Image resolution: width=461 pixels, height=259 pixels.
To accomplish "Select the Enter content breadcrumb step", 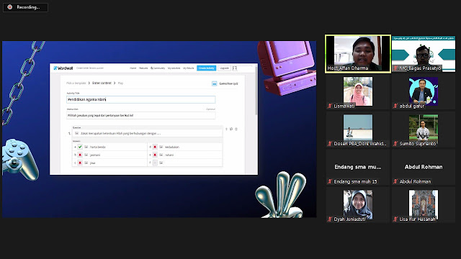I will tap(102, 83).
